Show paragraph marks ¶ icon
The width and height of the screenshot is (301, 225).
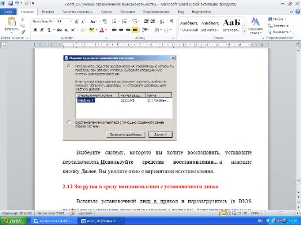click(x=171, y=21)
